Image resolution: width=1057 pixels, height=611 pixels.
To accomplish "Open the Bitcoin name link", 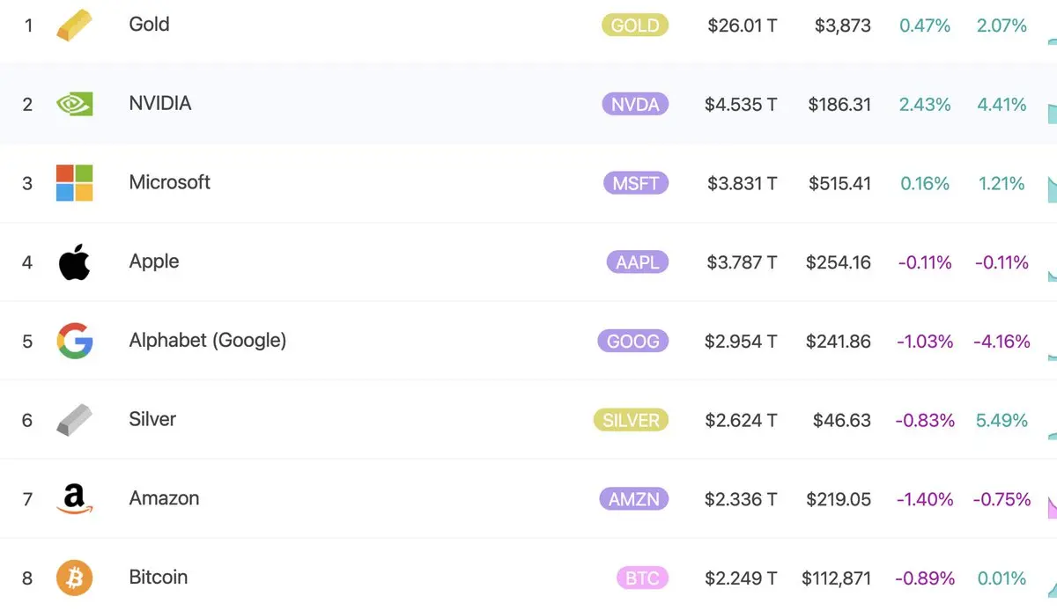I will (158, 578).
